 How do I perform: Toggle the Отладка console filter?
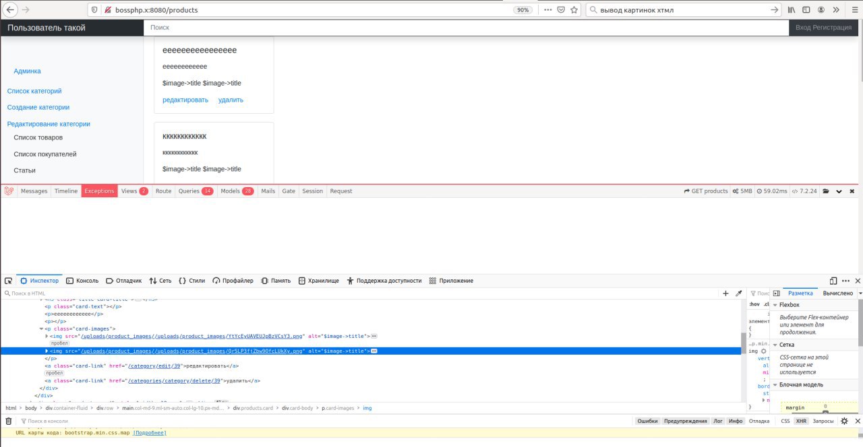(x=758, y=421)
